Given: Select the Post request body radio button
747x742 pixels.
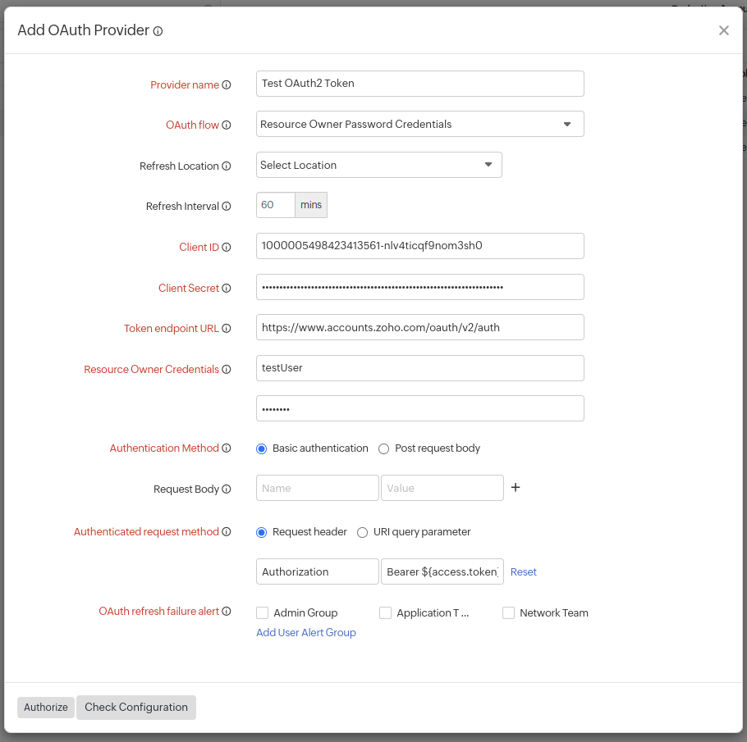Looking at the screenshot, I should [383, 448].
